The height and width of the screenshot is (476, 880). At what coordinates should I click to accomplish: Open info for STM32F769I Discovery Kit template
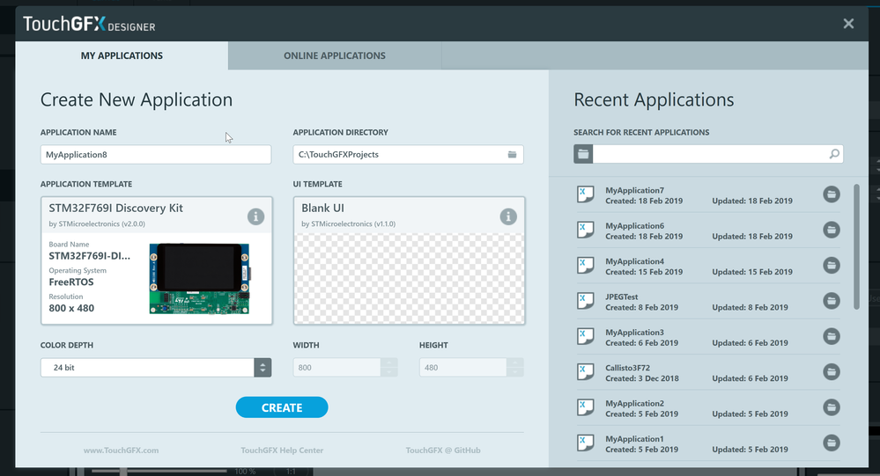point(256,216)
